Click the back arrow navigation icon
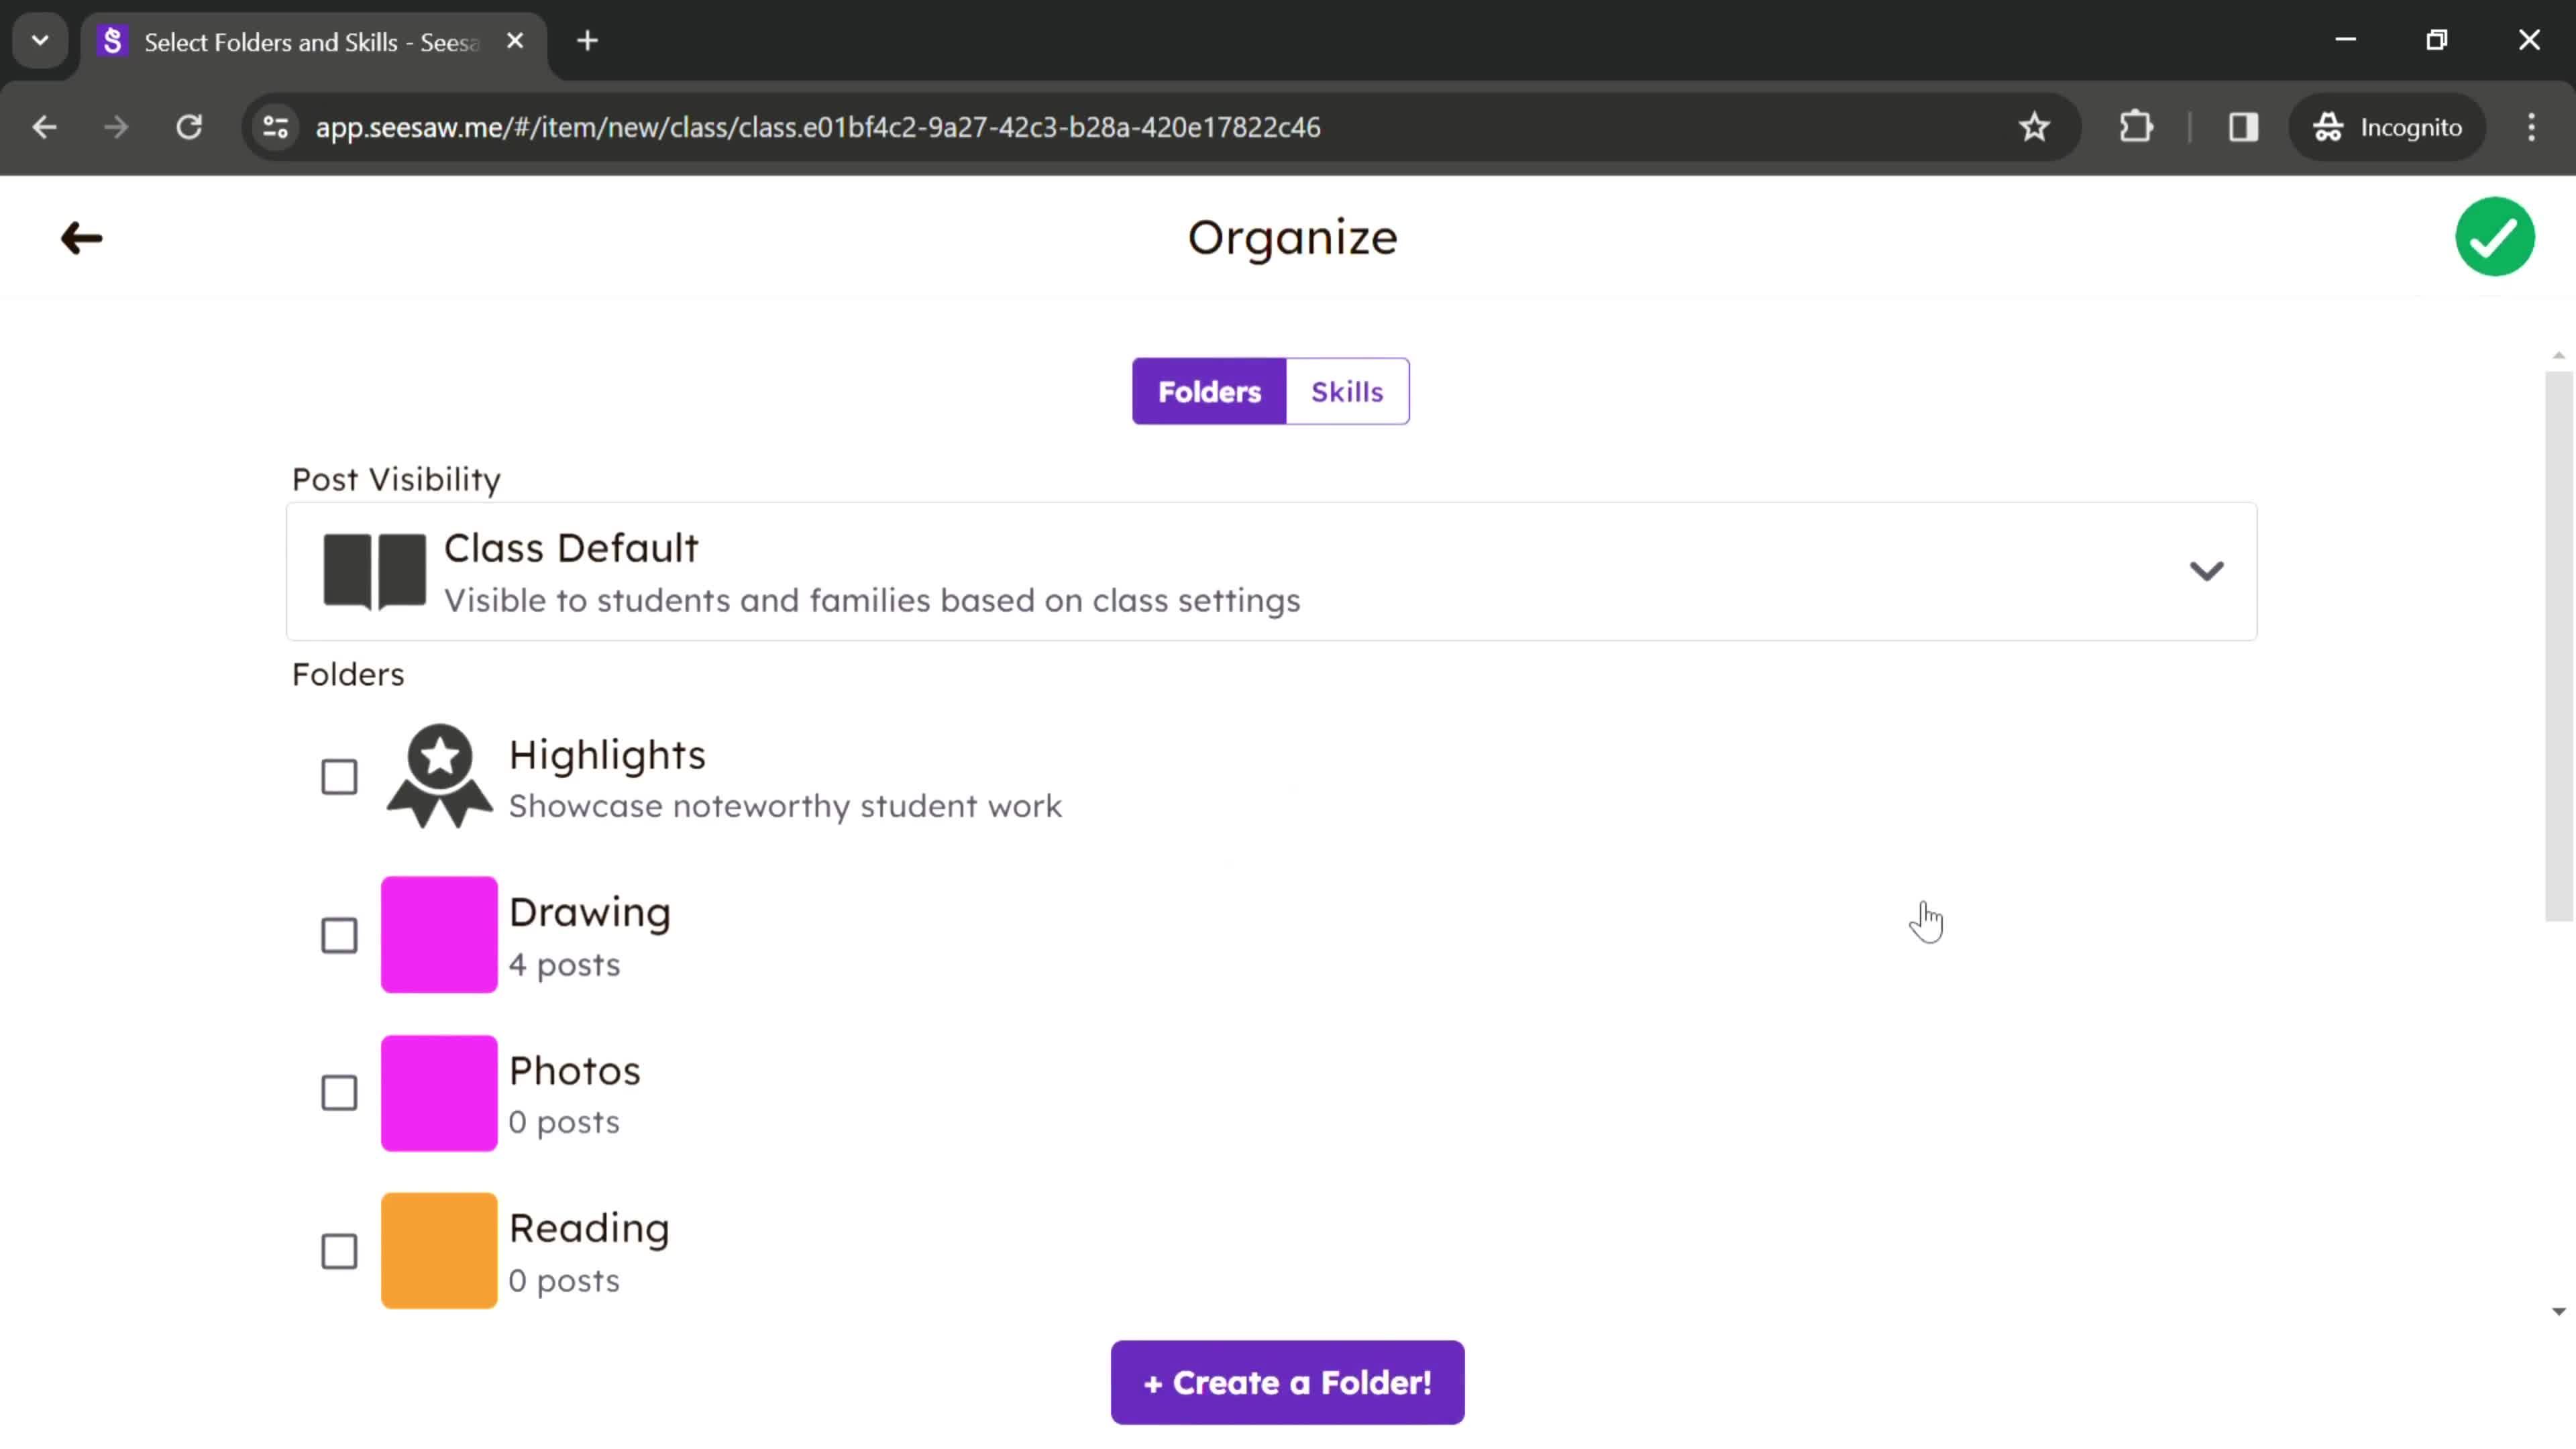The width and height of the screenshot is (2576, 1449). point(80,237)
